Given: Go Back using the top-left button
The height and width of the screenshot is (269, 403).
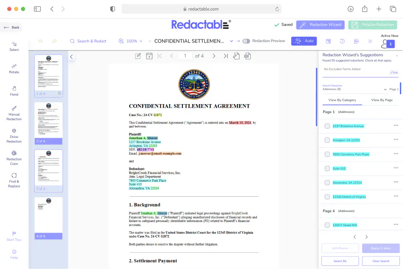Looking at the screenshot, I should [12, 27].
